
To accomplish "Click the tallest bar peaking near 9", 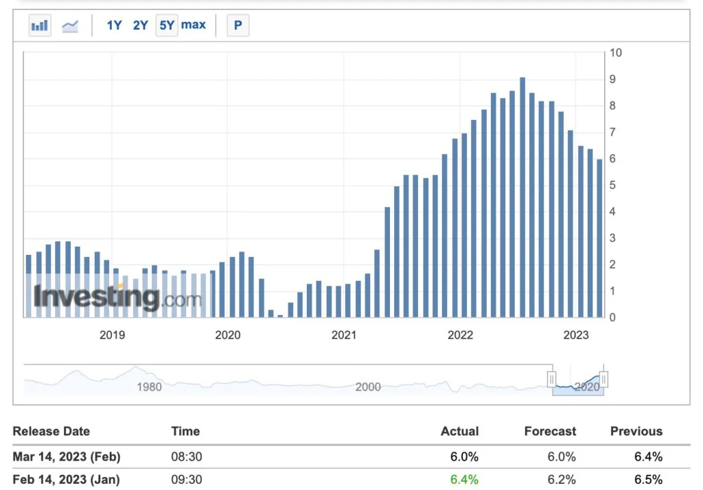I will click(522, 197).
